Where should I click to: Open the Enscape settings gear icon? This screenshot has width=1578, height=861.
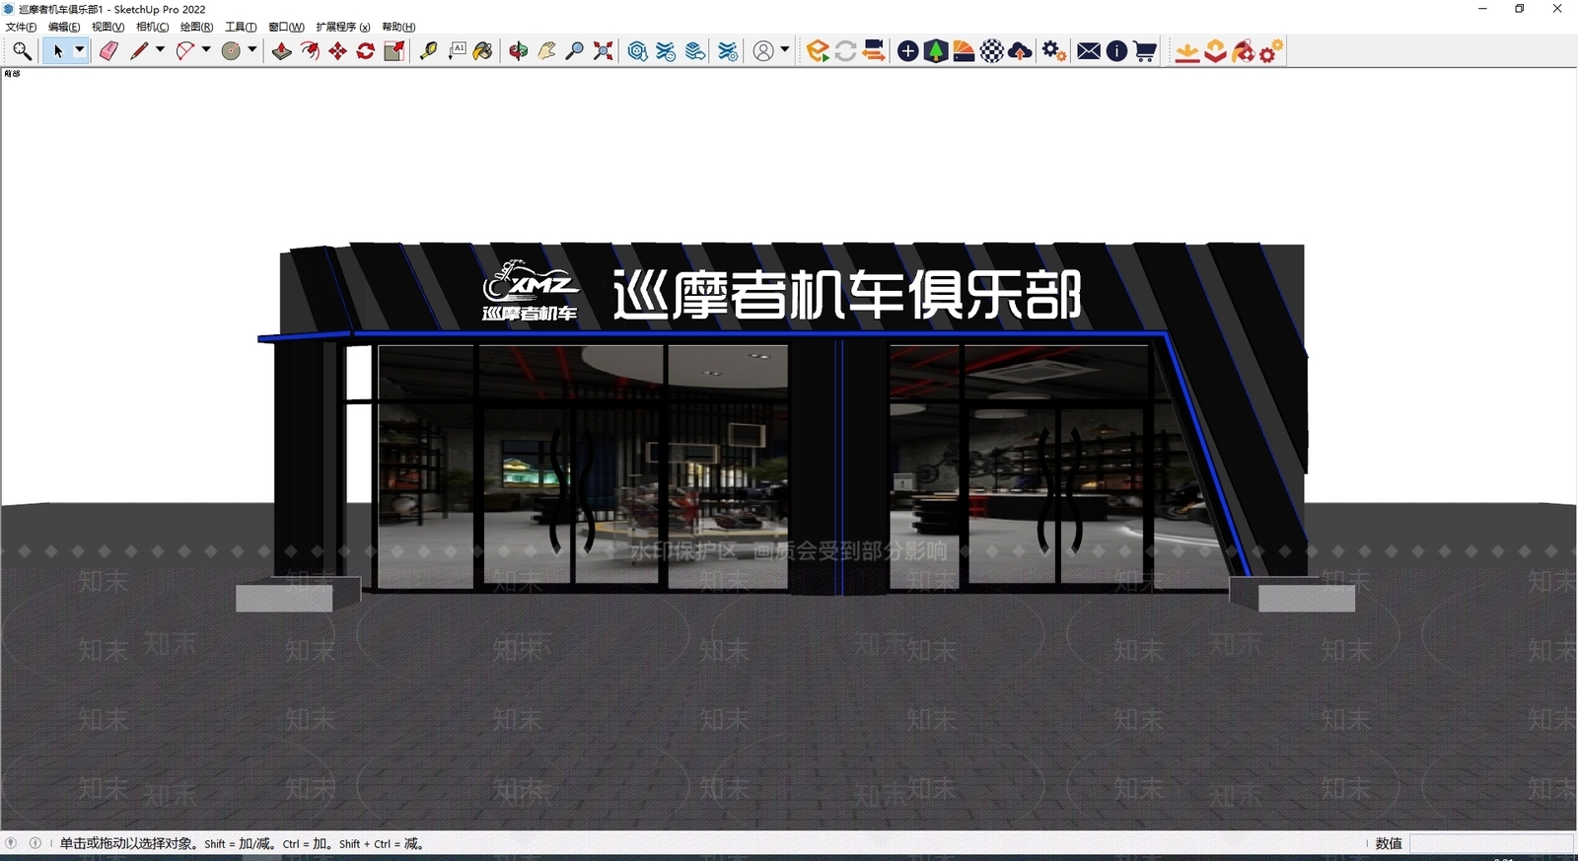point(1054,51)
